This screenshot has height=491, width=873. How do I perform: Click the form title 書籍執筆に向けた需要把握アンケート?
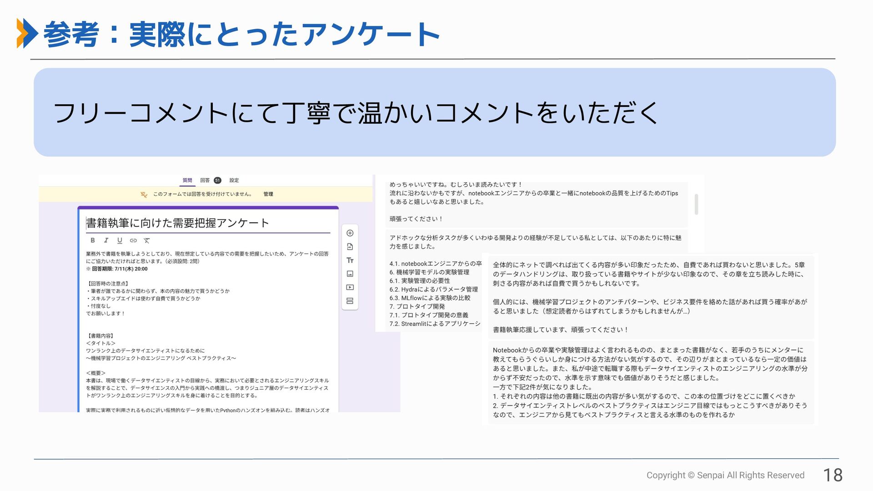pos(178,223)
